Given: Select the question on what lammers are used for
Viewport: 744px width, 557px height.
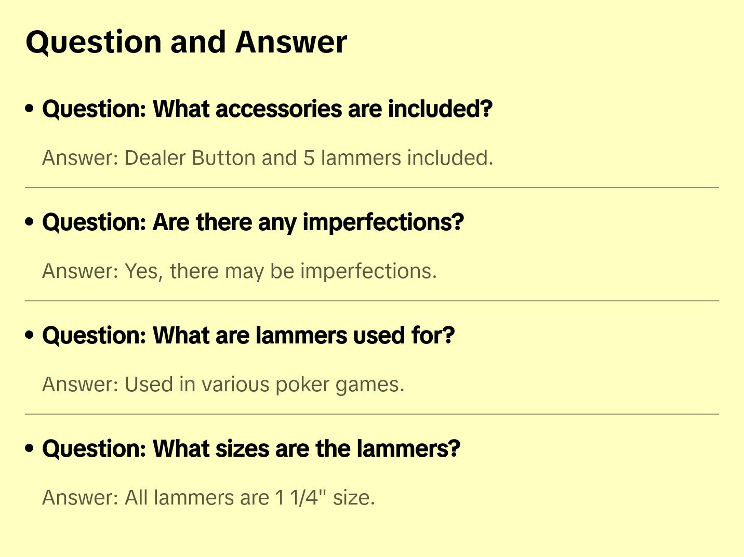Looking at the screenshot, I should click(248, 336).
